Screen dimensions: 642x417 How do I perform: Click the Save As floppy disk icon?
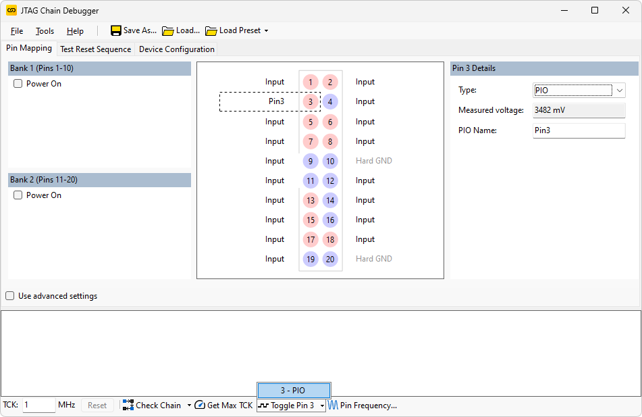coord(116,30)
